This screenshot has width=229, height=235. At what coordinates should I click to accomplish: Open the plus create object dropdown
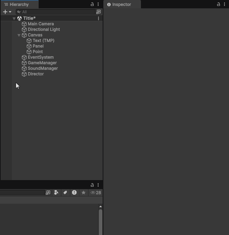pyautogui.click(x=7, y=12)
